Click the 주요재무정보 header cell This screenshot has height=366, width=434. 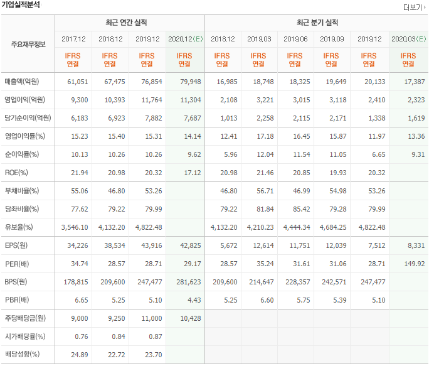28,45
